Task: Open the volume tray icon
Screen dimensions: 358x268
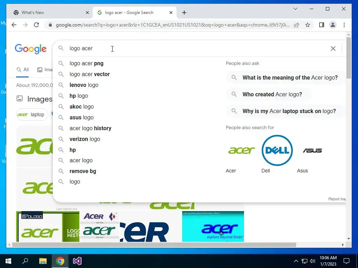Action: pyautogui.click(x=313, y=261)
